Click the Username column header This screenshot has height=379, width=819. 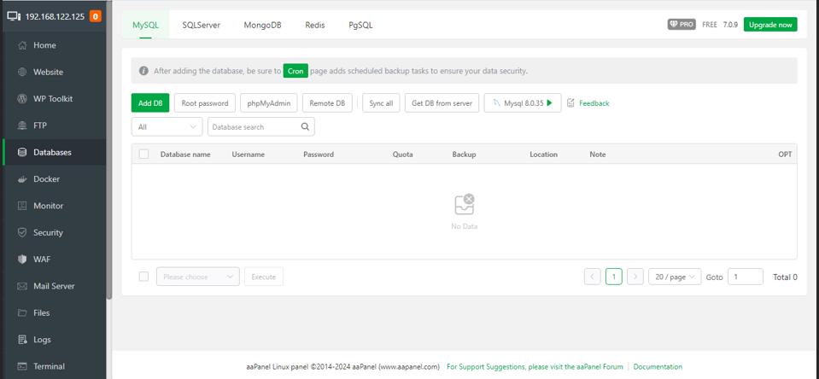point(249,155)
